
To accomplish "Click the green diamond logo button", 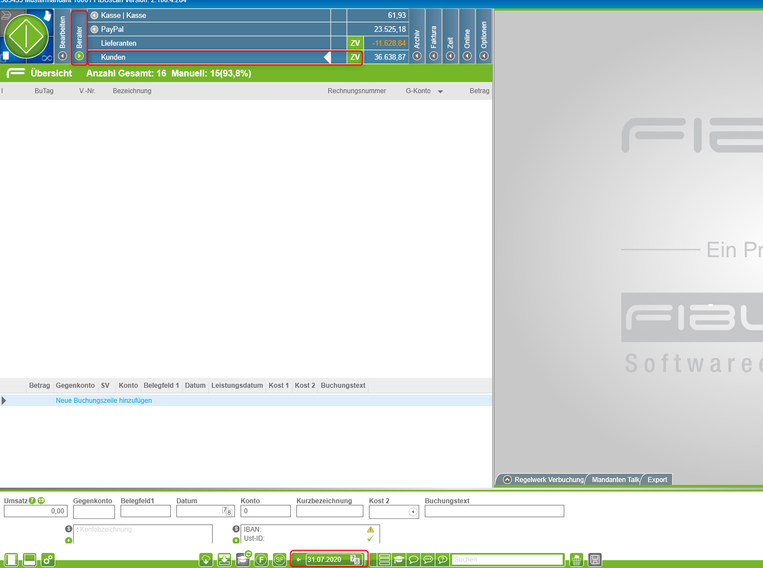I will coord(27,37).
